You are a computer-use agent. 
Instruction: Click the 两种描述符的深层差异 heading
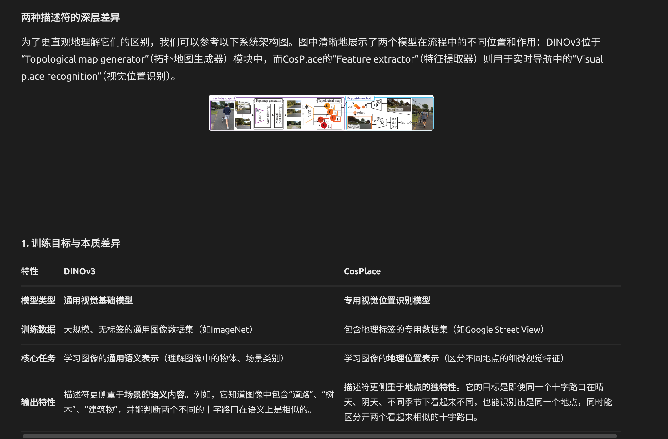coord(70,18)
